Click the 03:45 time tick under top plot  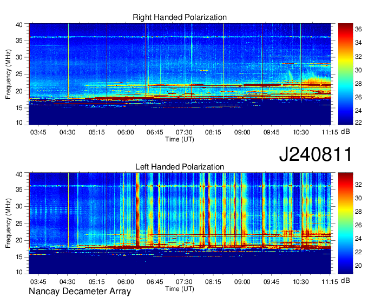[38, 132]
